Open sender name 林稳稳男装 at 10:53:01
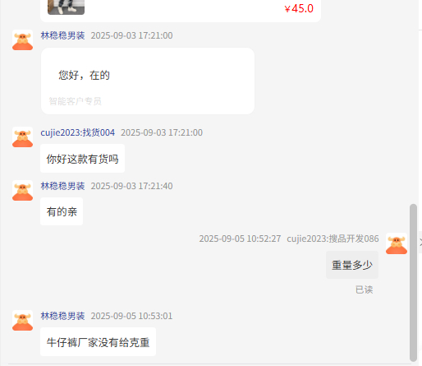This screenshot has height=366, width=422. [62, 316]
